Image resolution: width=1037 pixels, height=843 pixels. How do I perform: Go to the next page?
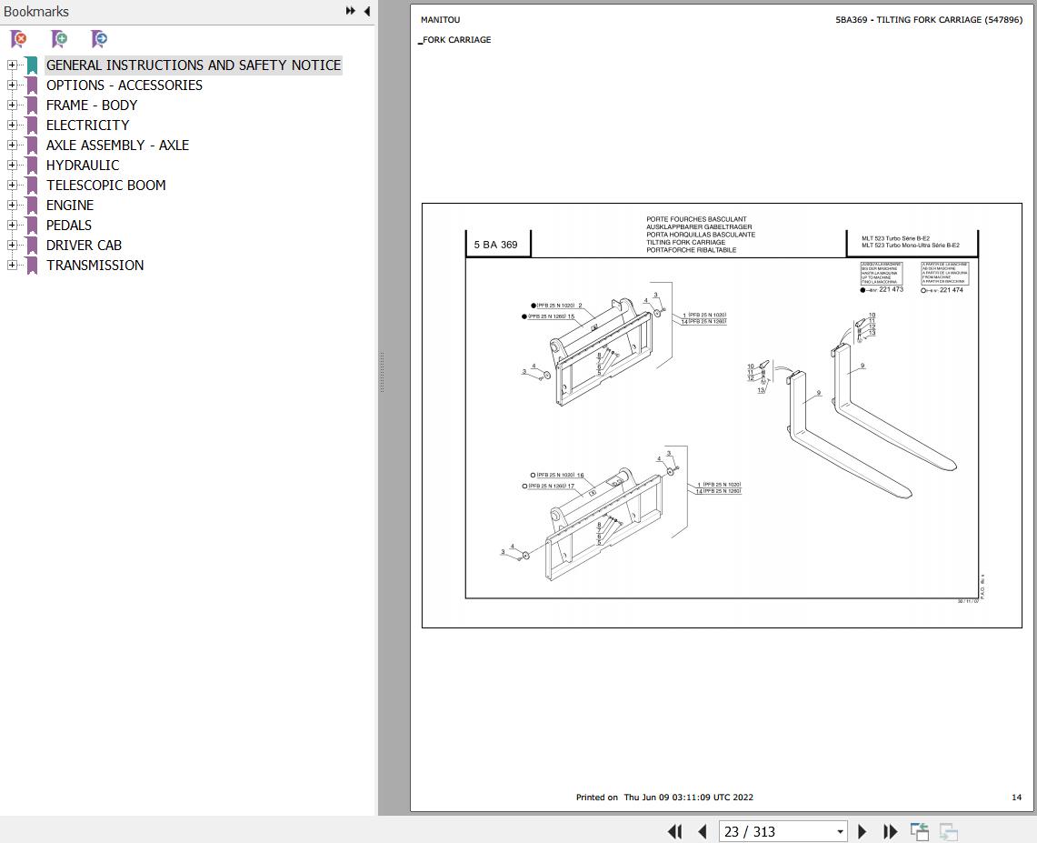coord(862,831)
